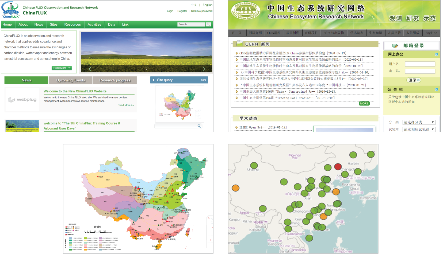This screenshot has width=443, height=254.
Task: Open 学术动态 in CERN navigation
Action: pyautogui.click(x=357, y=33)
